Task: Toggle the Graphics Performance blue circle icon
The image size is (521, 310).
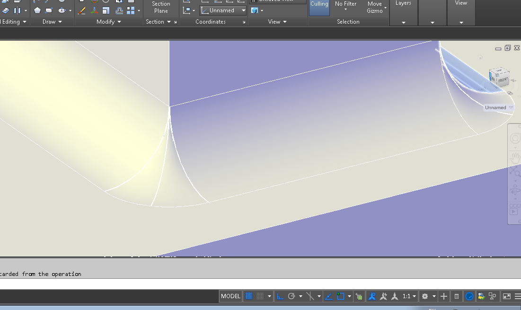Action: click(469, 296)
